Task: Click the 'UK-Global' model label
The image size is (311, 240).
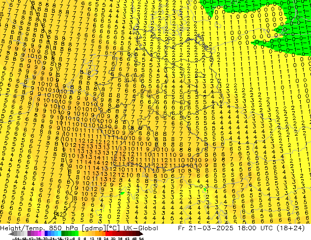Action: coord(141,228)
